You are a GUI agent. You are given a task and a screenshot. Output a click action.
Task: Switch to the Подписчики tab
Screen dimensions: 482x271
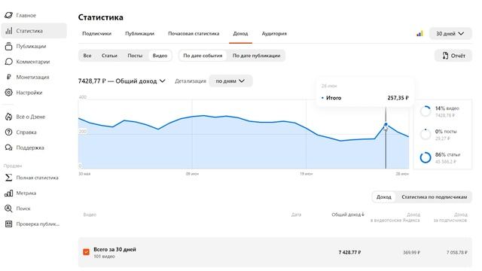pos(97,33)
